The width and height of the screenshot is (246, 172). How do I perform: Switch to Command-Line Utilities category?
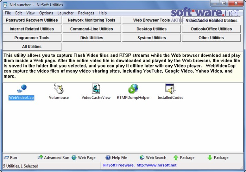click(x=92, y=29)
